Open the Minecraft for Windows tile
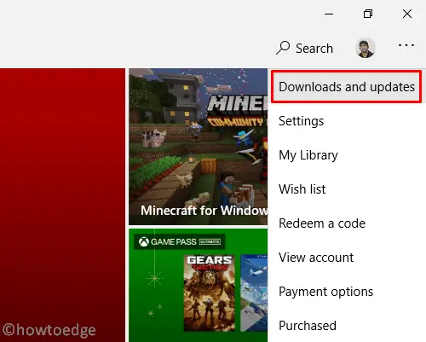The image size is (426, 342). point(199,147)
